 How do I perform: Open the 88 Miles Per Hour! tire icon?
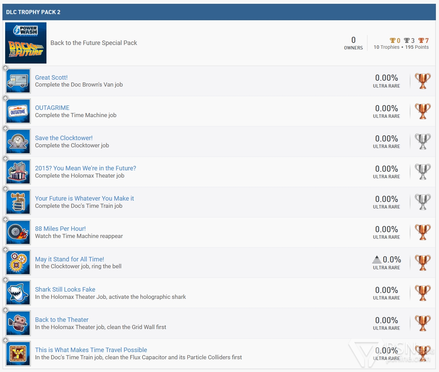[x=18, y=232]
